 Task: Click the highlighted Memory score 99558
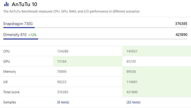tap(132, 71)
